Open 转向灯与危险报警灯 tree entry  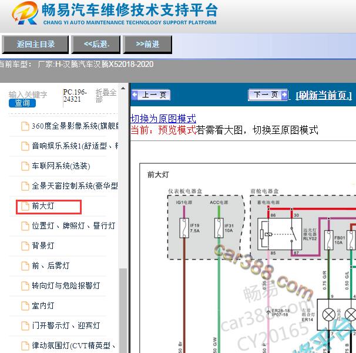click(x=66, y=286)
